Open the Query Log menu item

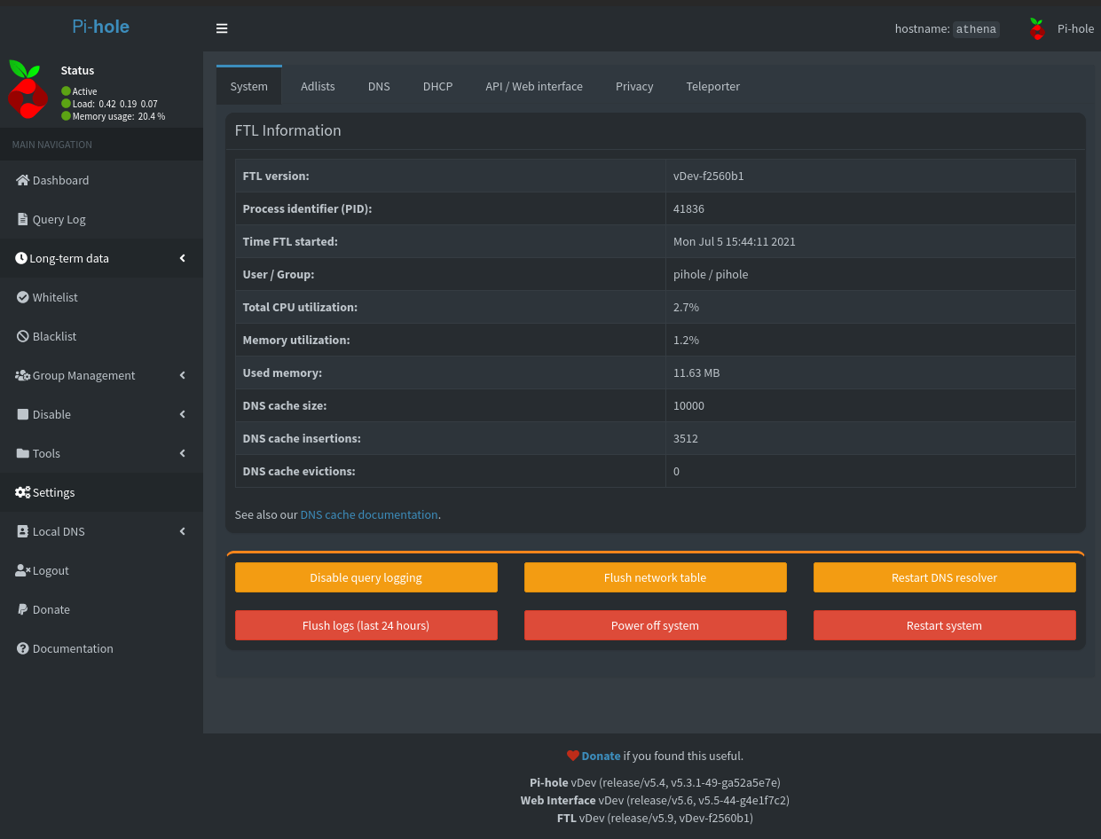[101, 219]
